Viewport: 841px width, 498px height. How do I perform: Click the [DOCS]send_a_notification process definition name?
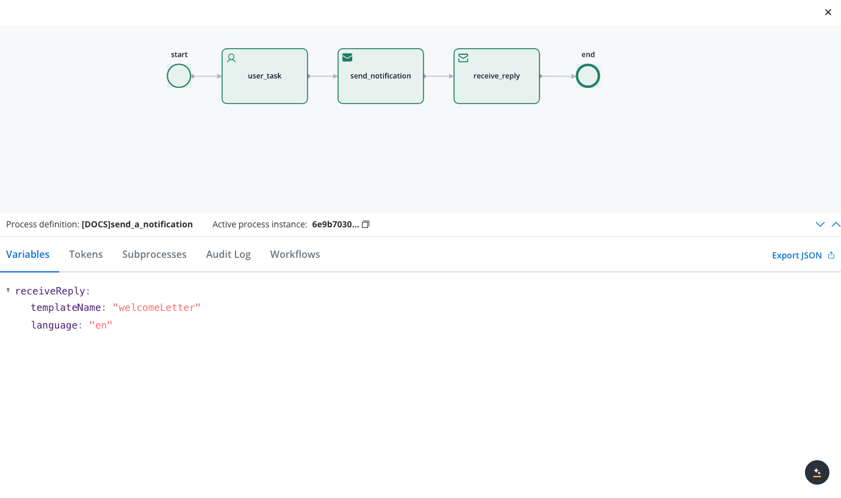[137, 224]
